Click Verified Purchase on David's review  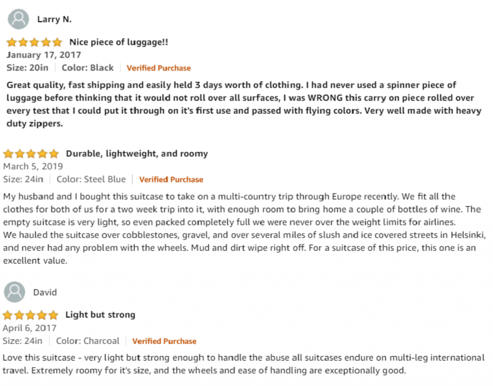pyautogui.click(x=164, y=341)
